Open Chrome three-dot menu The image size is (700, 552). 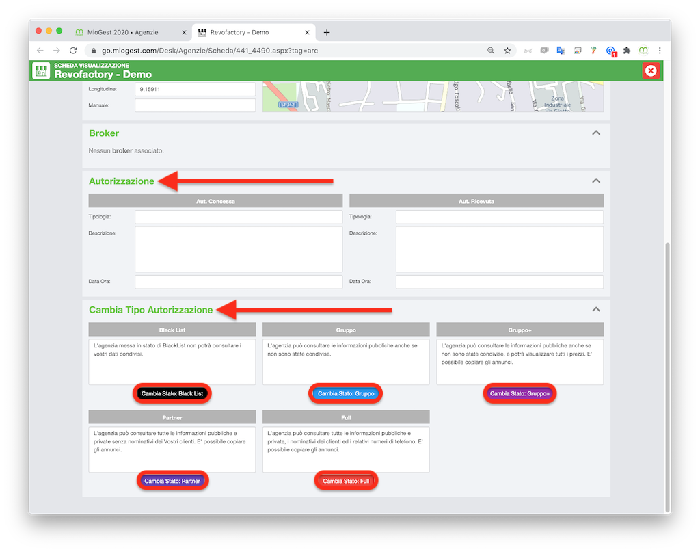pos(660,51)
